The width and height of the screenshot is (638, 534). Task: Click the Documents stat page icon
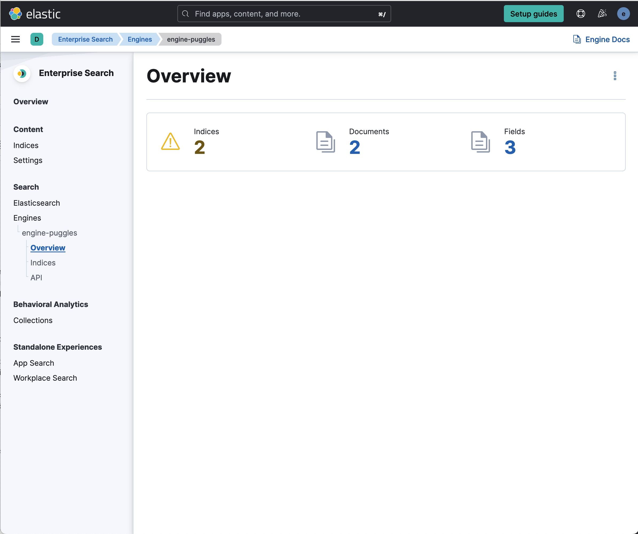click(325, 142)
